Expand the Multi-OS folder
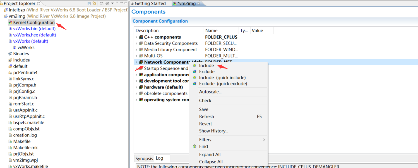Viewport: 418px width, 168px height. point(136,56)
